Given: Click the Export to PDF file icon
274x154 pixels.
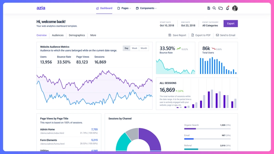Looking at the screenshot, I should coord(192,35).
